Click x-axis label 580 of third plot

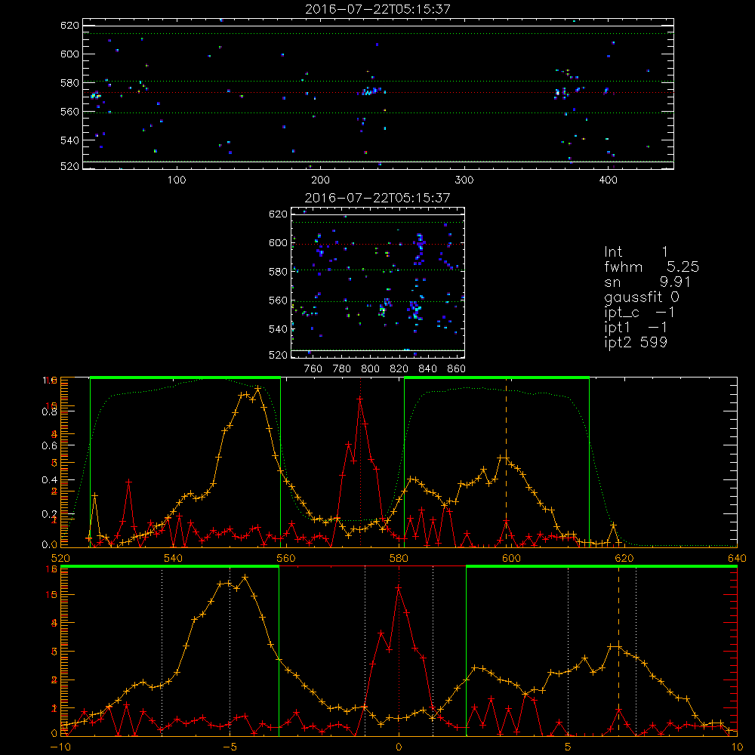tap(399, 558)
